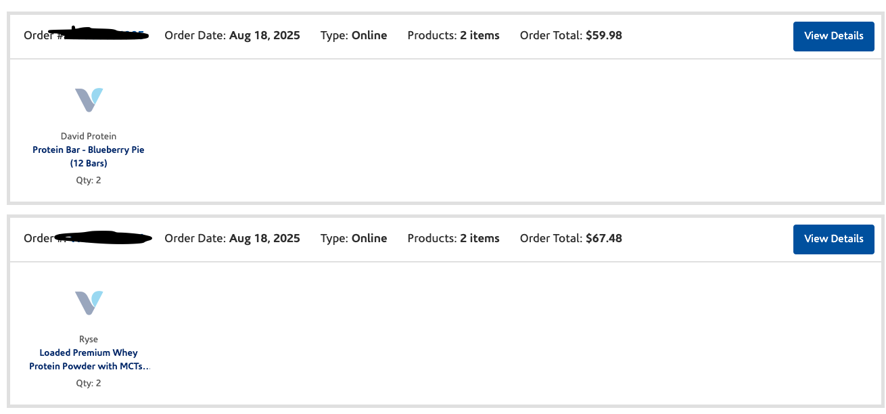Click Type: Online in the $67.48 order header
The height and width of the screenshot is (414, 886).
pyautogui.click(x=354, y=238)
